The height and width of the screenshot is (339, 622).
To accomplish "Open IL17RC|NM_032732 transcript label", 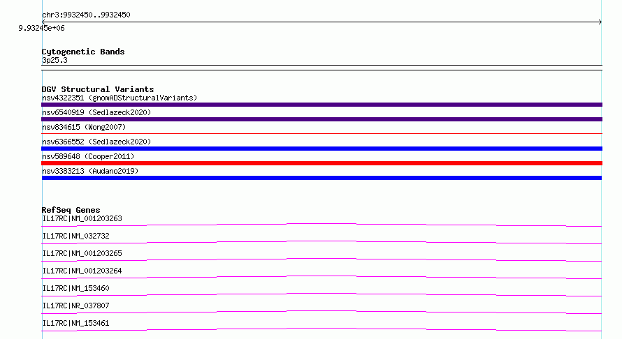I will coord(75,236).
